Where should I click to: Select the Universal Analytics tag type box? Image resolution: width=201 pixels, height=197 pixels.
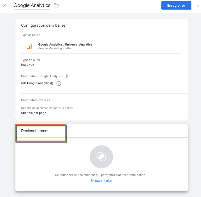(x=101, y=47)
